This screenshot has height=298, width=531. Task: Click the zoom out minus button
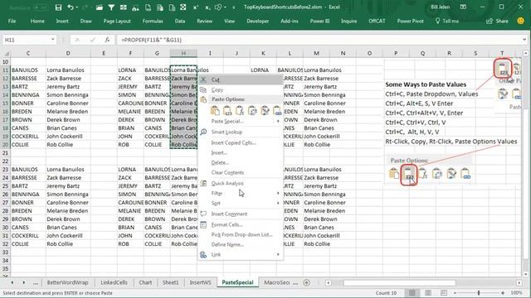coord(455,293)
